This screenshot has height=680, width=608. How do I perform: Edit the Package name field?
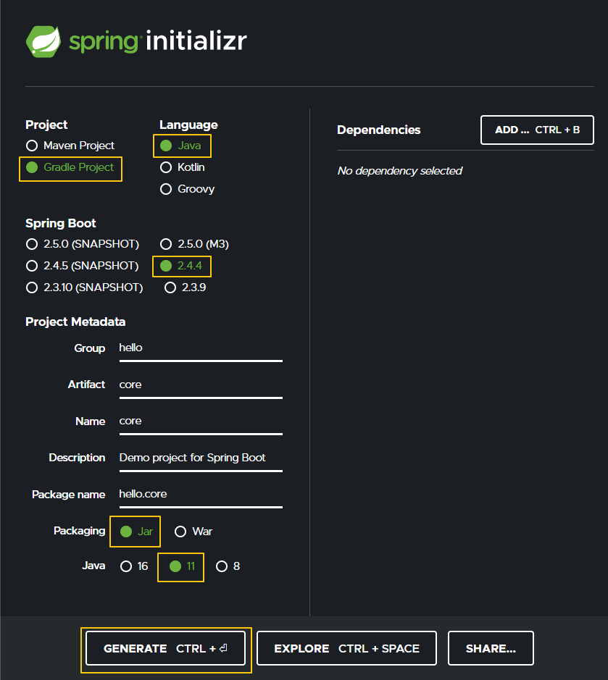pos(201,495)
